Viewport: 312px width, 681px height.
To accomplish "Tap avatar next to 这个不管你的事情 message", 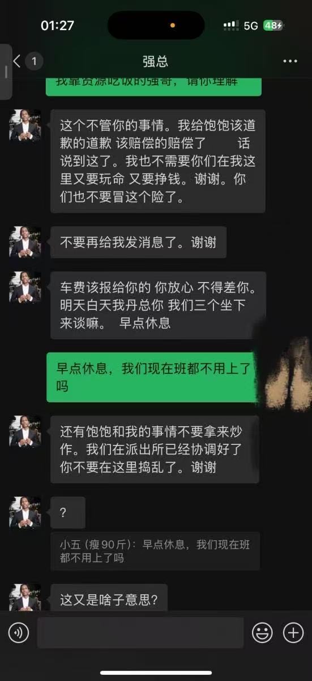I will click(x=25, y=125).
